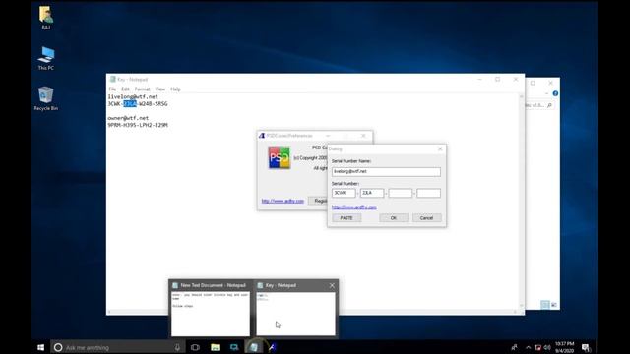Open the Action Center notification icon

coord(586,347)
